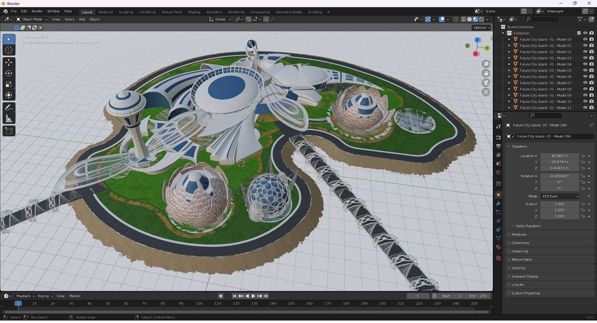Select the Select Box tool
Screen dimensions: 597x323
9,39
